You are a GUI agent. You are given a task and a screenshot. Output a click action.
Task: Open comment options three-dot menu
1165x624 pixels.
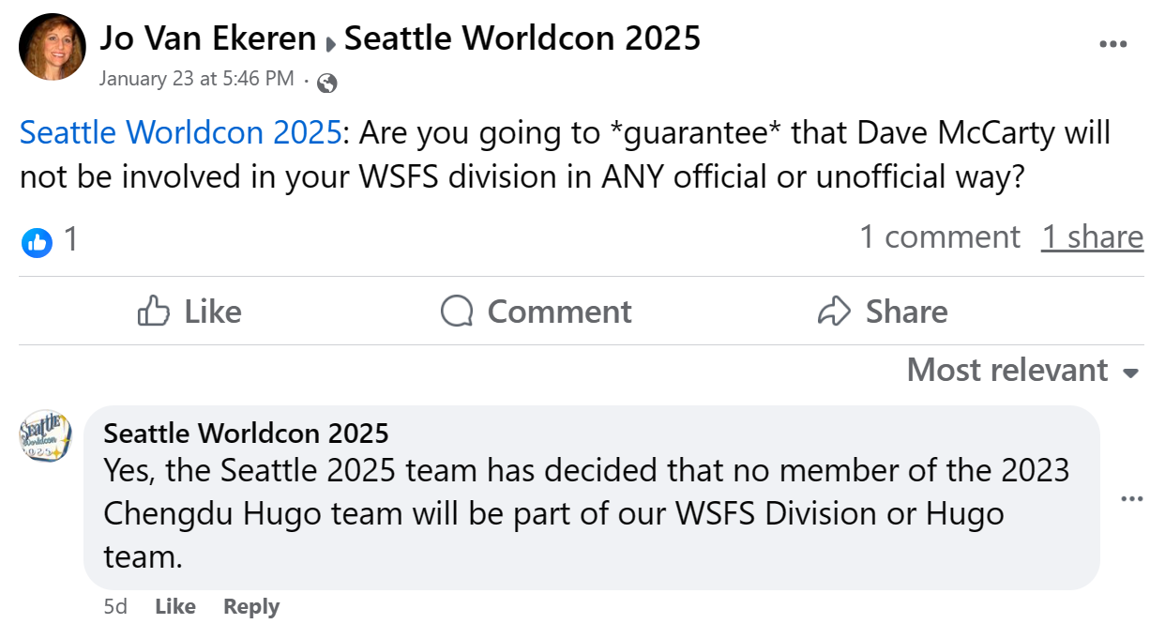1133,498
